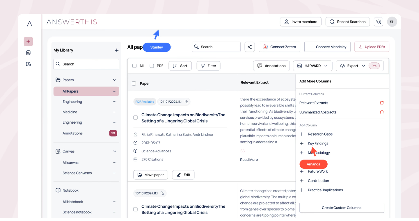Viewport: 419px width, 221px height.
Task: Tick the All checkbox in toolbar
Action: click(x=134, y=66)
